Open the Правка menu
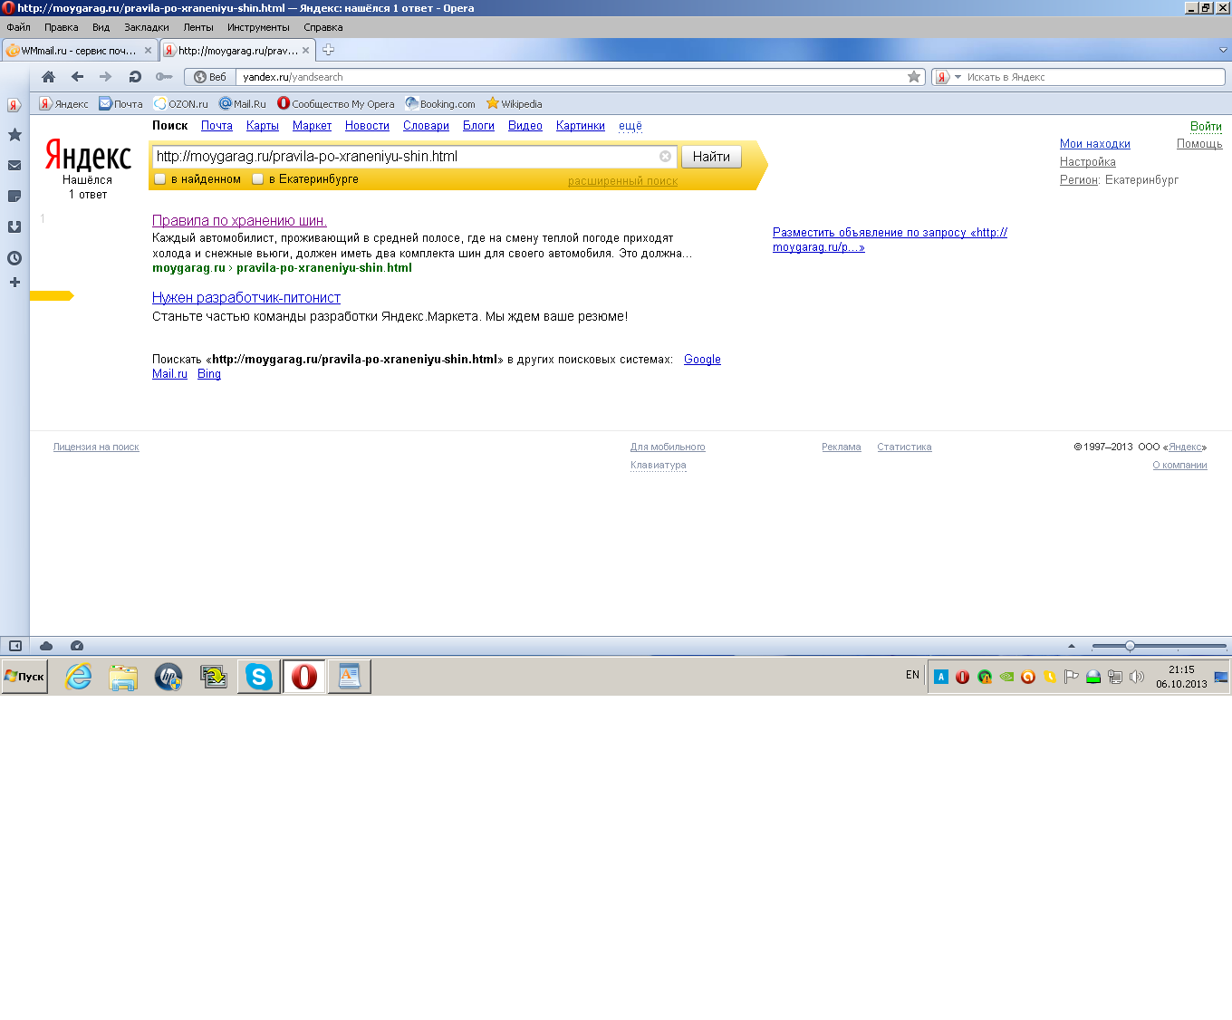 pyautogui.click(x=61, y=27)
